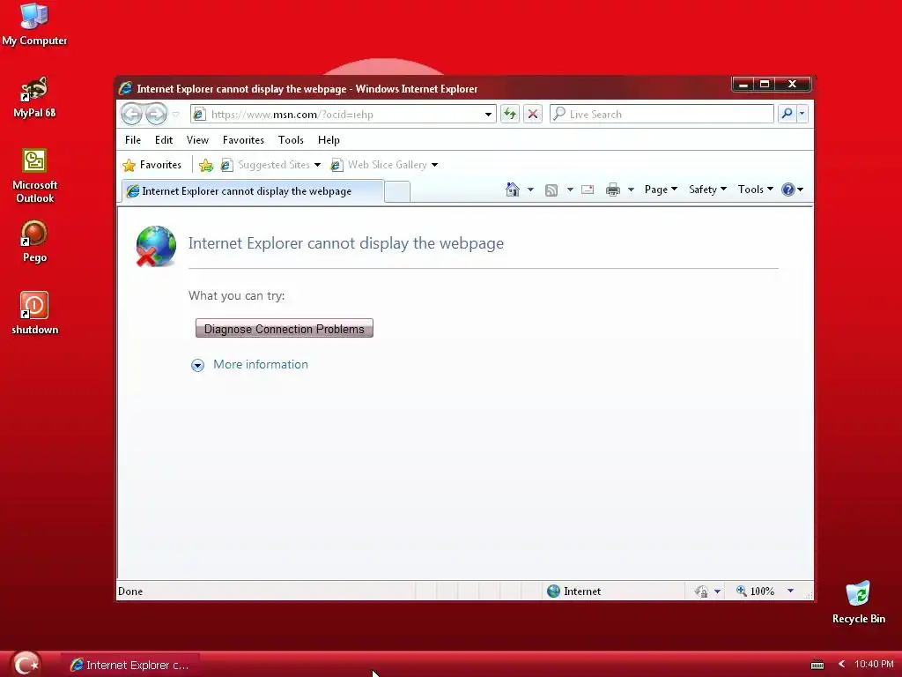The width and height of the screenshot is (902, 677).
Task: Select MyPal 68 desktop shortcut
Action: pos(34,97)
